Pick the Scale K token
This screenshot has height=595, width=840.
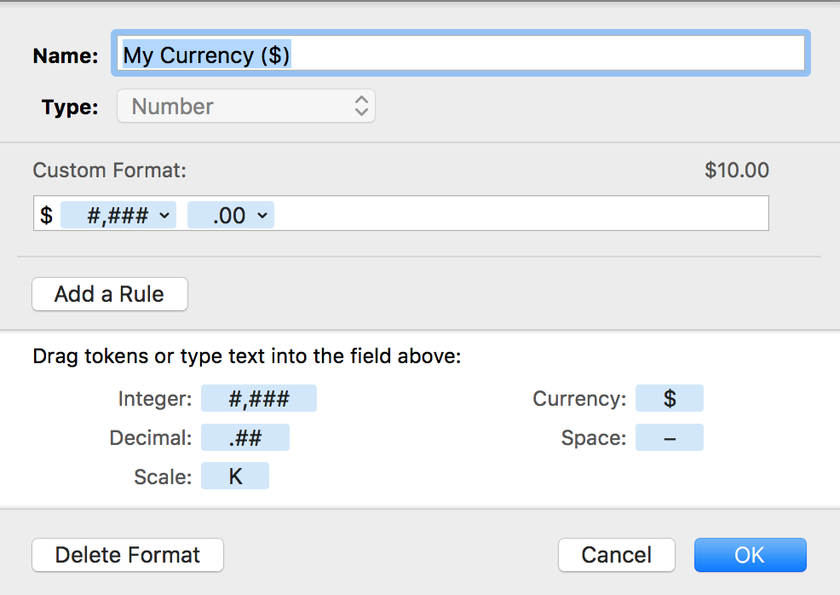(x=235, y=477)
